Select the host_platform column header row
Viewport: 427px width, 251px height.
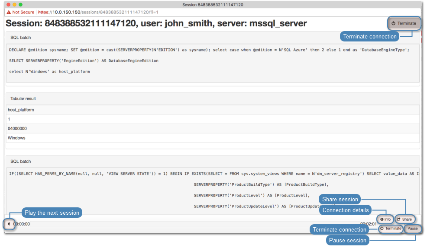21,110
